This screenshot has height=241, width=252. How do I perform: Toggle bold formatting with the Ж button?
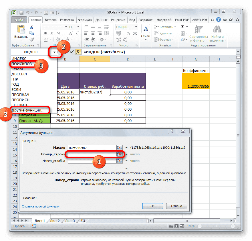[x=45, y=33]
